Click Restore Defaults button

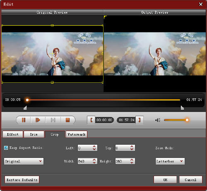(x=22, y=180)
